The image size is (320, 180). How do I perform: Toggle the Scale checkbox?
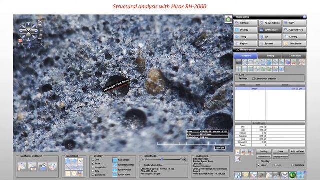pos(93,163)
